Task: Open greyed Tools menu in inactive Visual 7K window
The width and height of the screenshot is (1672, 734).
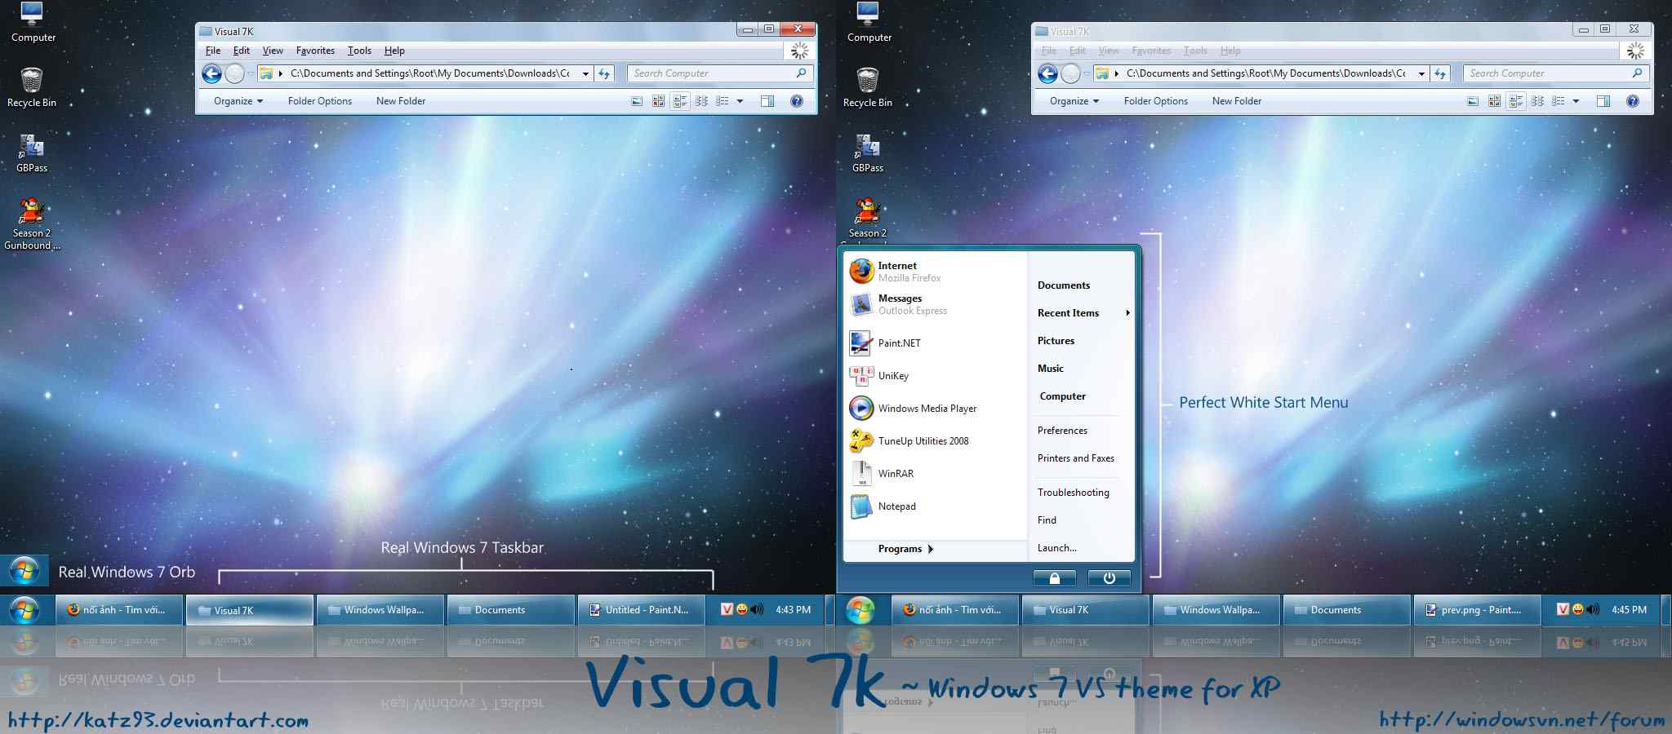Action: (1195, 51)
